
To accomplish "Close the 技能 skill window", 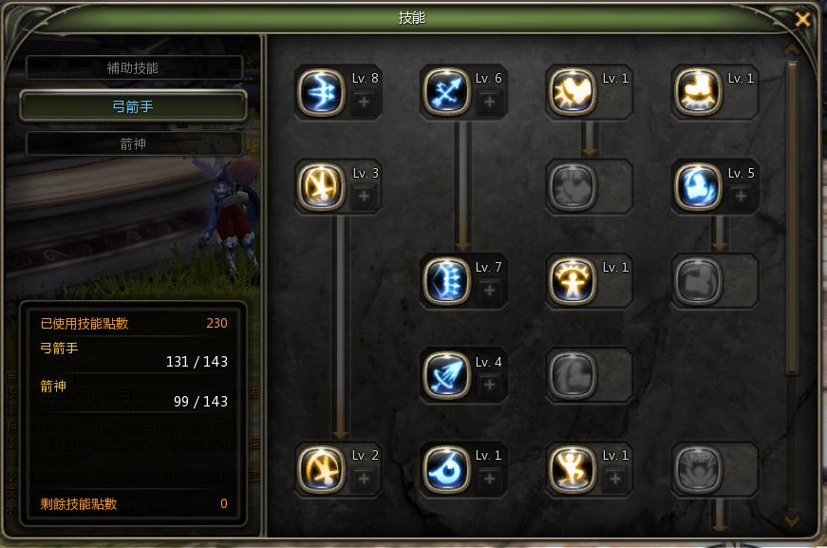I will coord(802,20).
